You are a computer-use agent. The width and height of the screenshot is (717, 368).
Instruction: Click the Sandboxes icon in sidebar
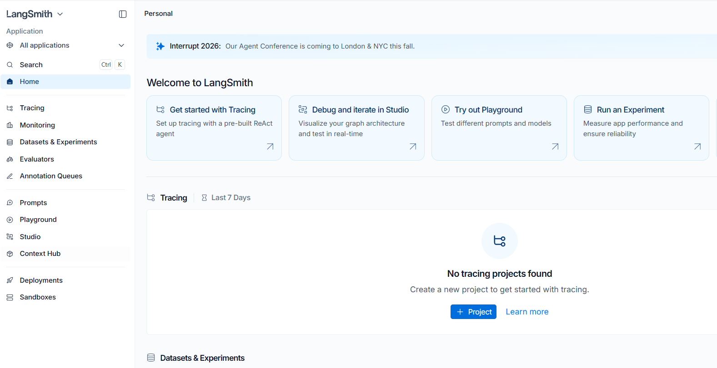pyautogui.click(x=10, y=297)
